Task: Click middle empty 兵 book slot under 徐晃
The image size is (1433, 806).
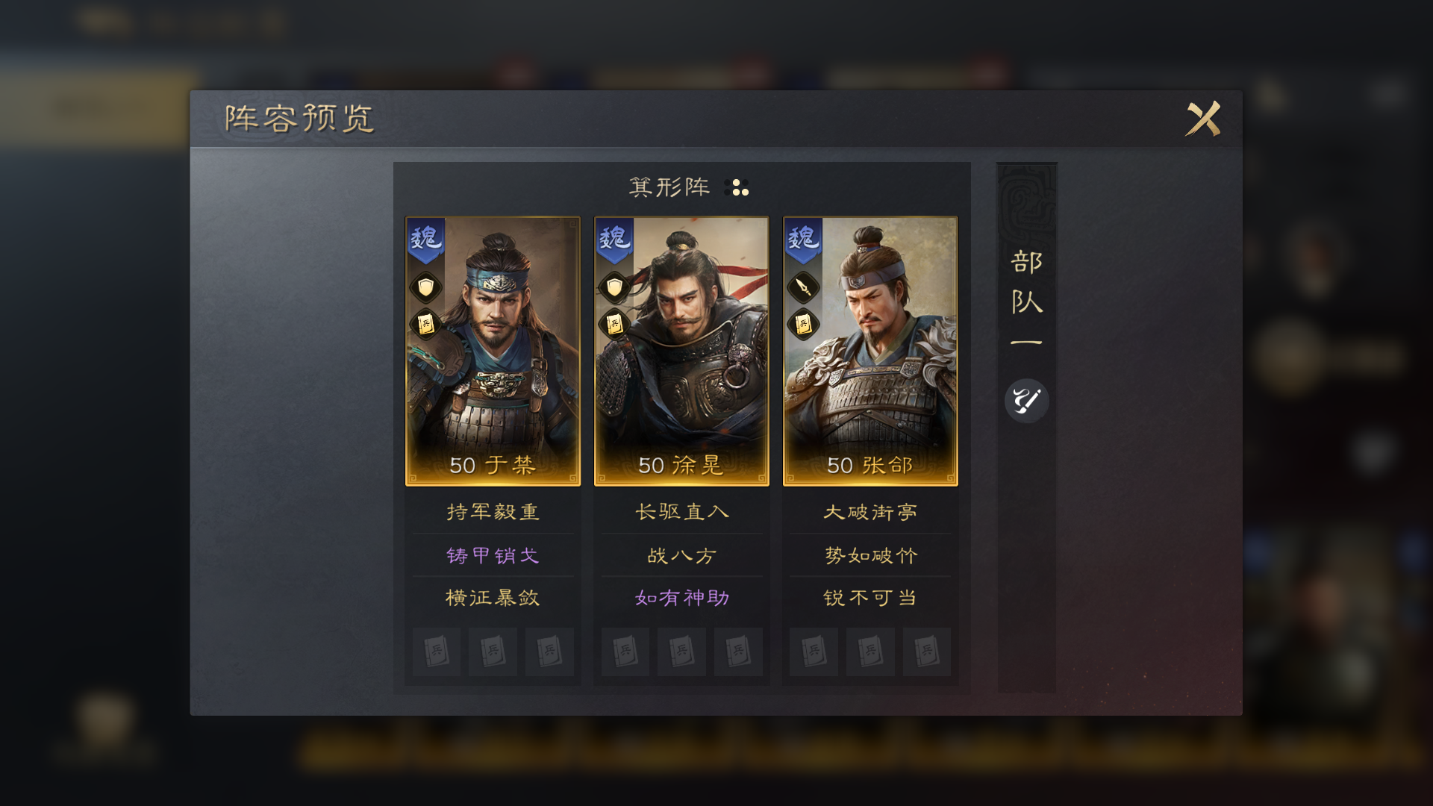Action: pos(681,652)
